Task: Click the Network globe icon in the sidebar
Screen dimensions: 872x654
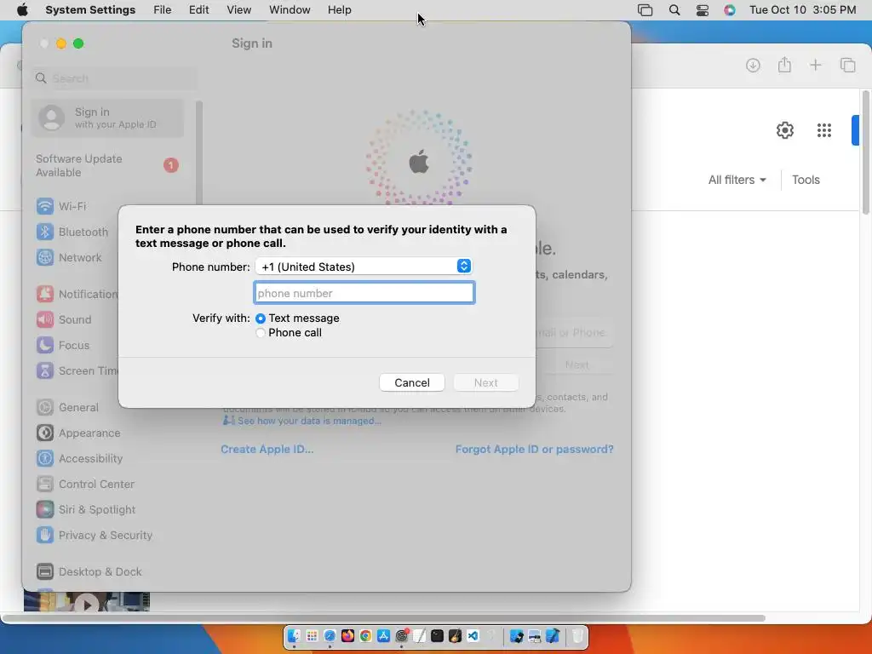Action: [x=45, y=257]
